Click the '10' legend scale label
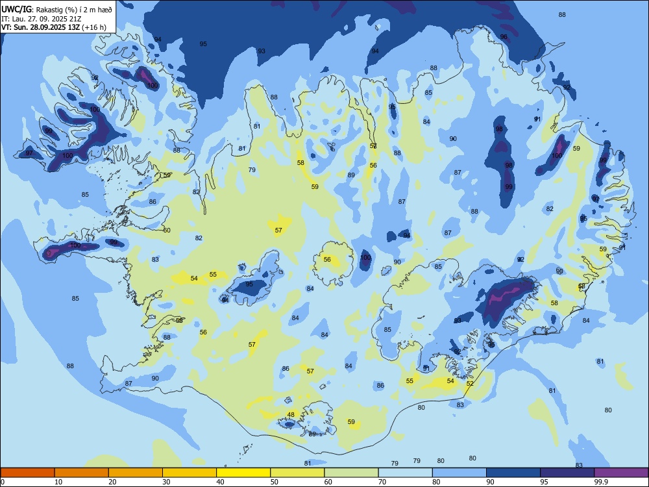The width and height of the screenshot is (649, 487). [58, 482]
